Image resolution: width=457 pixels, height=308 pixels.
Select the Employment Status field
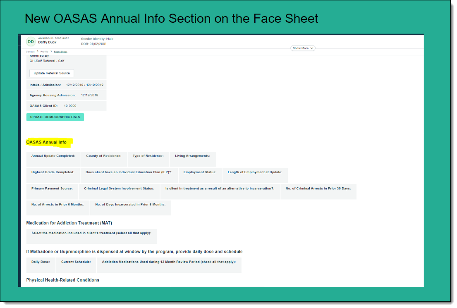coord(200,175)
